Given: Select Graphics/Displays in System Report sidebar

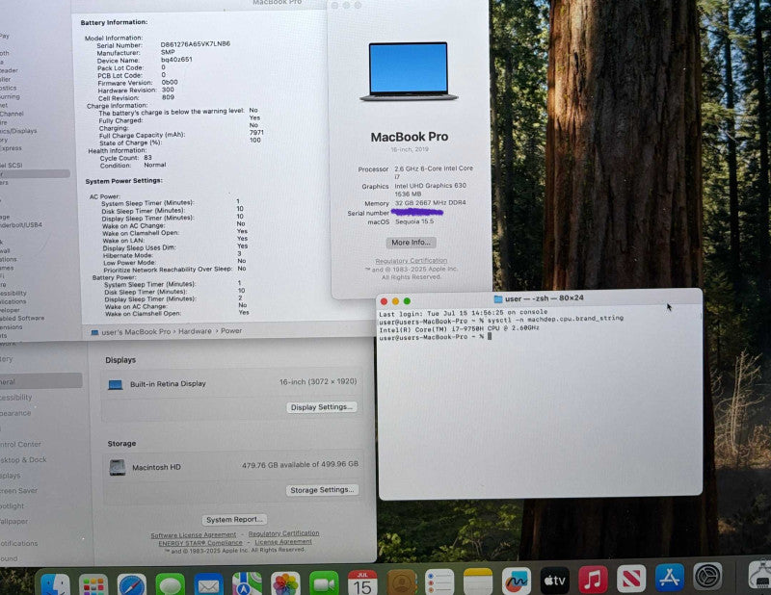Looking at the screenshot, I should [x=18, y=131].
